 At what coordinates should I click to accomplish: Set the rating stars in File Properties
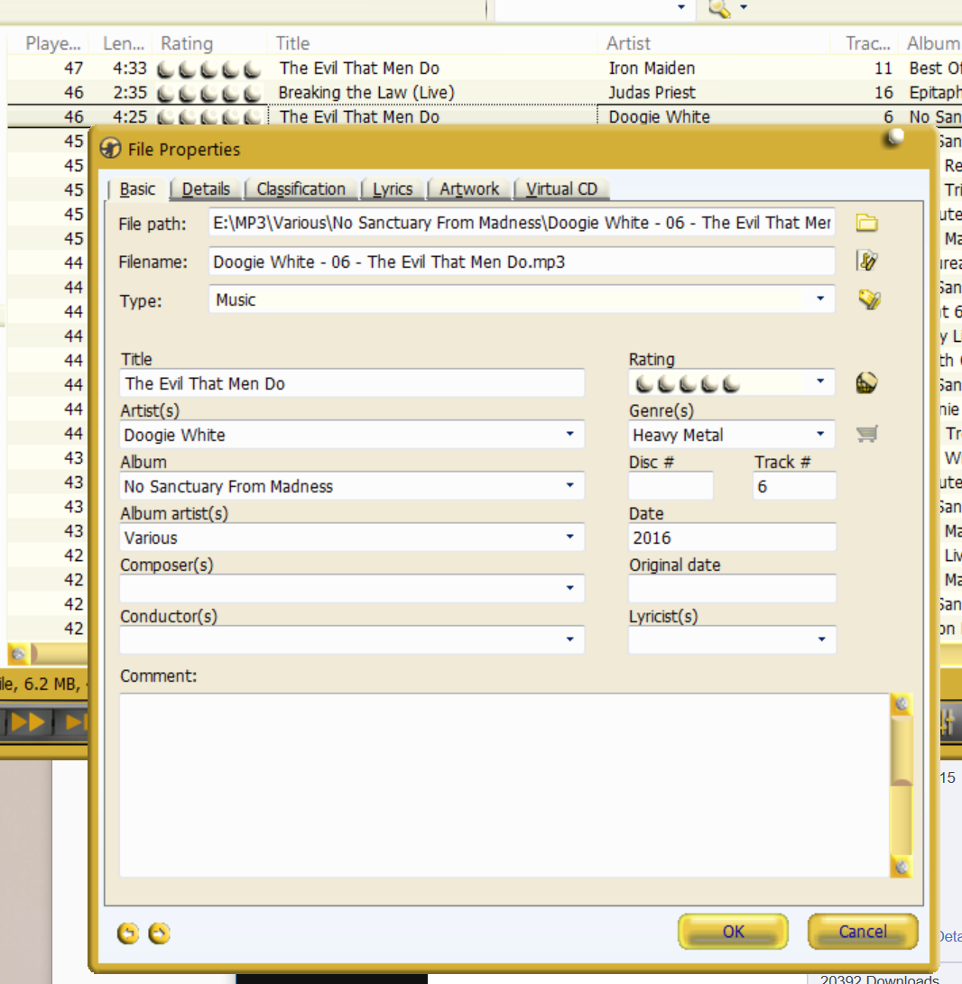(x=687, y=382)
